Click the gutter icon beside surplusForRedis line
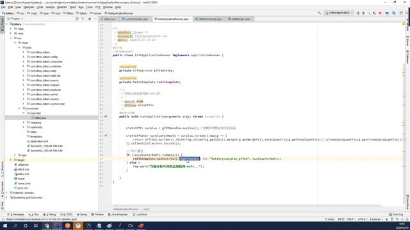410x230 pixels. [106, 135]
